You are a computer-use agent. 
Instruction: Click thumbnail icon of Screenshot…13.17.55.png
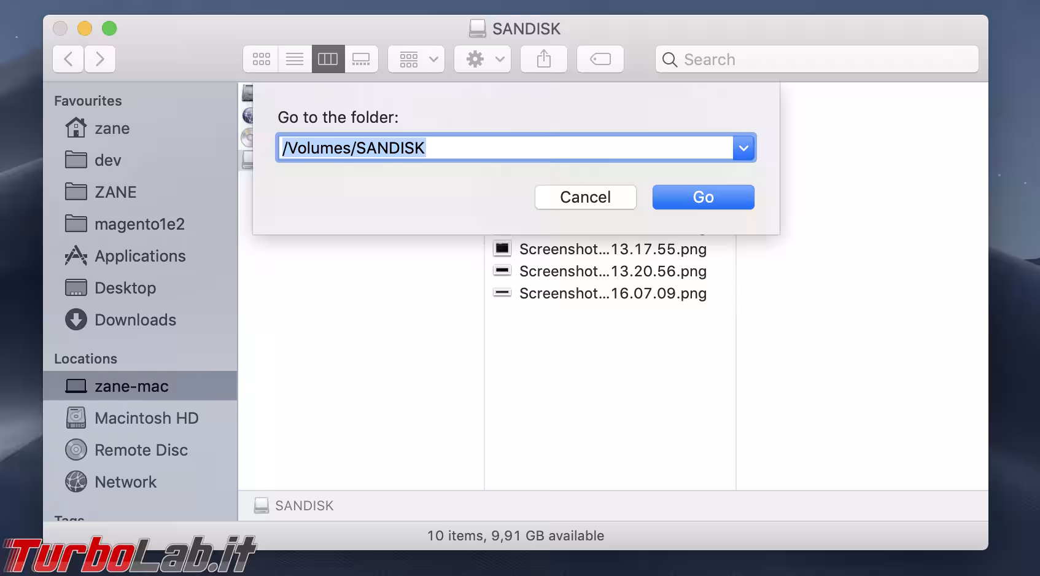[502, 249]
